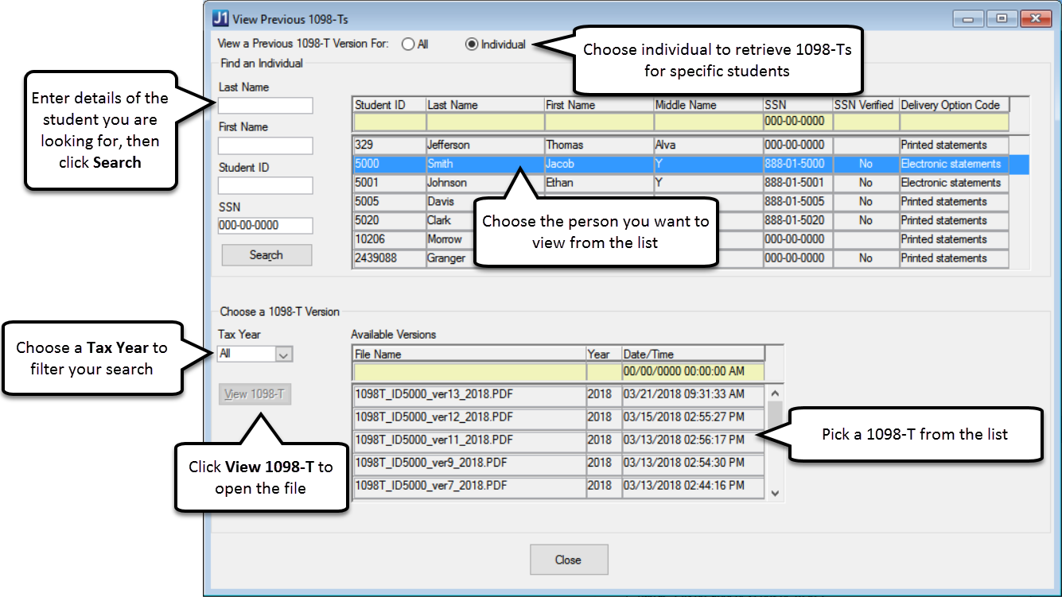Select file 1098T_ID5000_ver13_2018.PDF
This screenshot has height=597, width=1062.
point(469,394)
